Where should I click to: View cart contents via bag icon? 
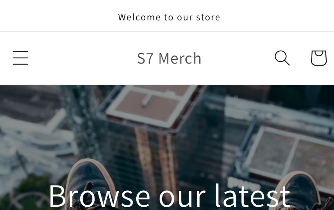[x=319, y=58]
